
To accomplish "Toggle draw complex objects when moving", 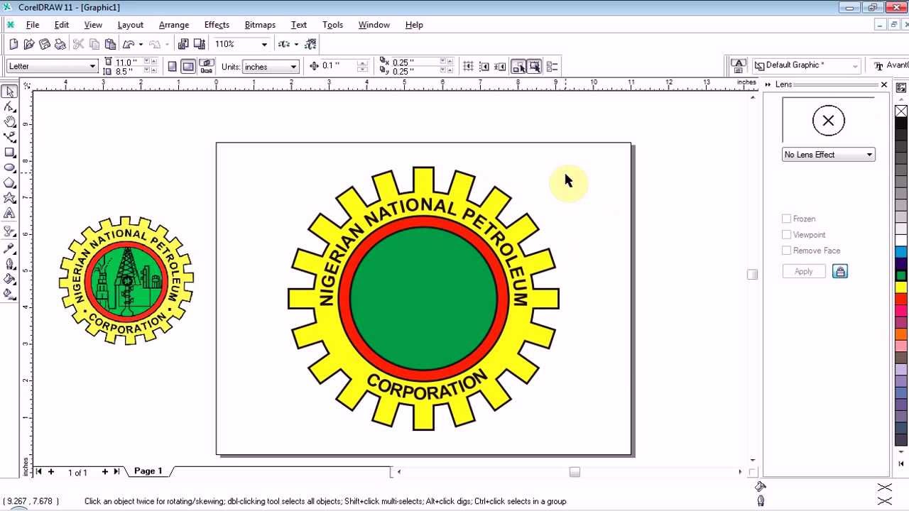I will point(518,67).
